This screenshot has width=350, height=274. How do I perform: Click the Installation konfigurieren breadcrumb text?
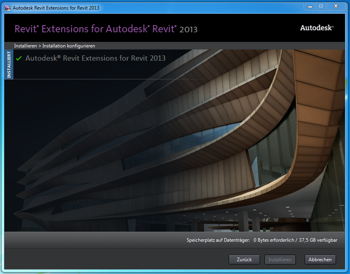point(69,46)
